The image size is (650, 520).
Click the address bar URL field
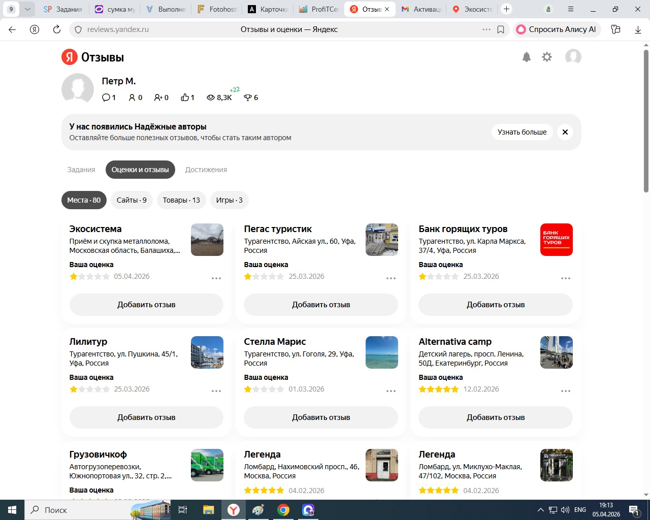click(x=274, y=29)
